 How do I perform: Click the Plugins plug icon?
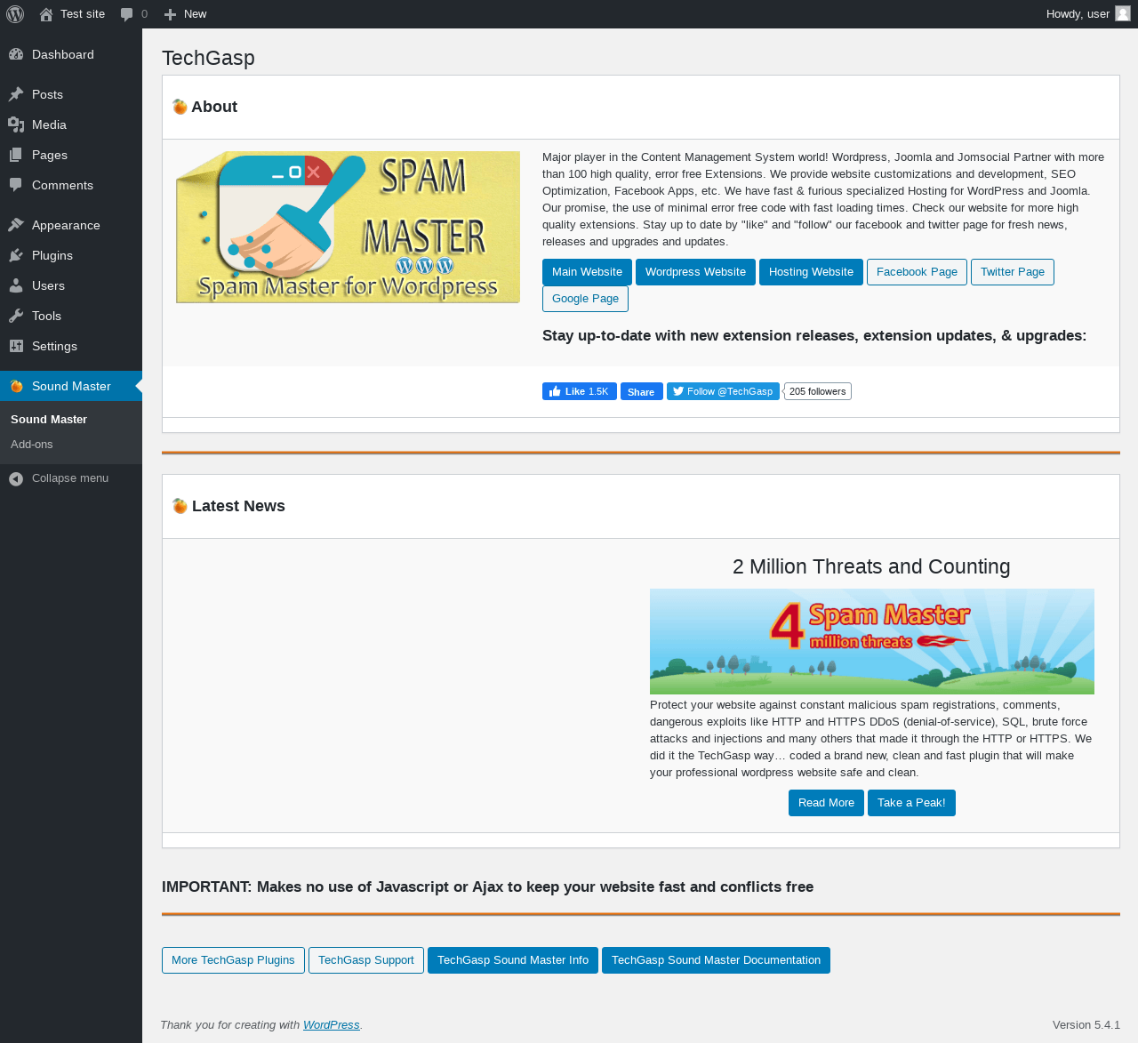(16, 255)
